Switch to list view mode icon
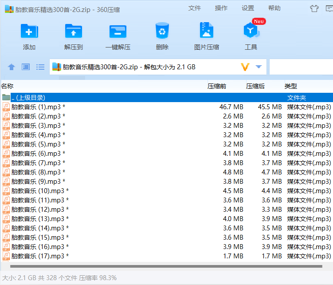Viewport: 333px width, 285px height. 40,67
